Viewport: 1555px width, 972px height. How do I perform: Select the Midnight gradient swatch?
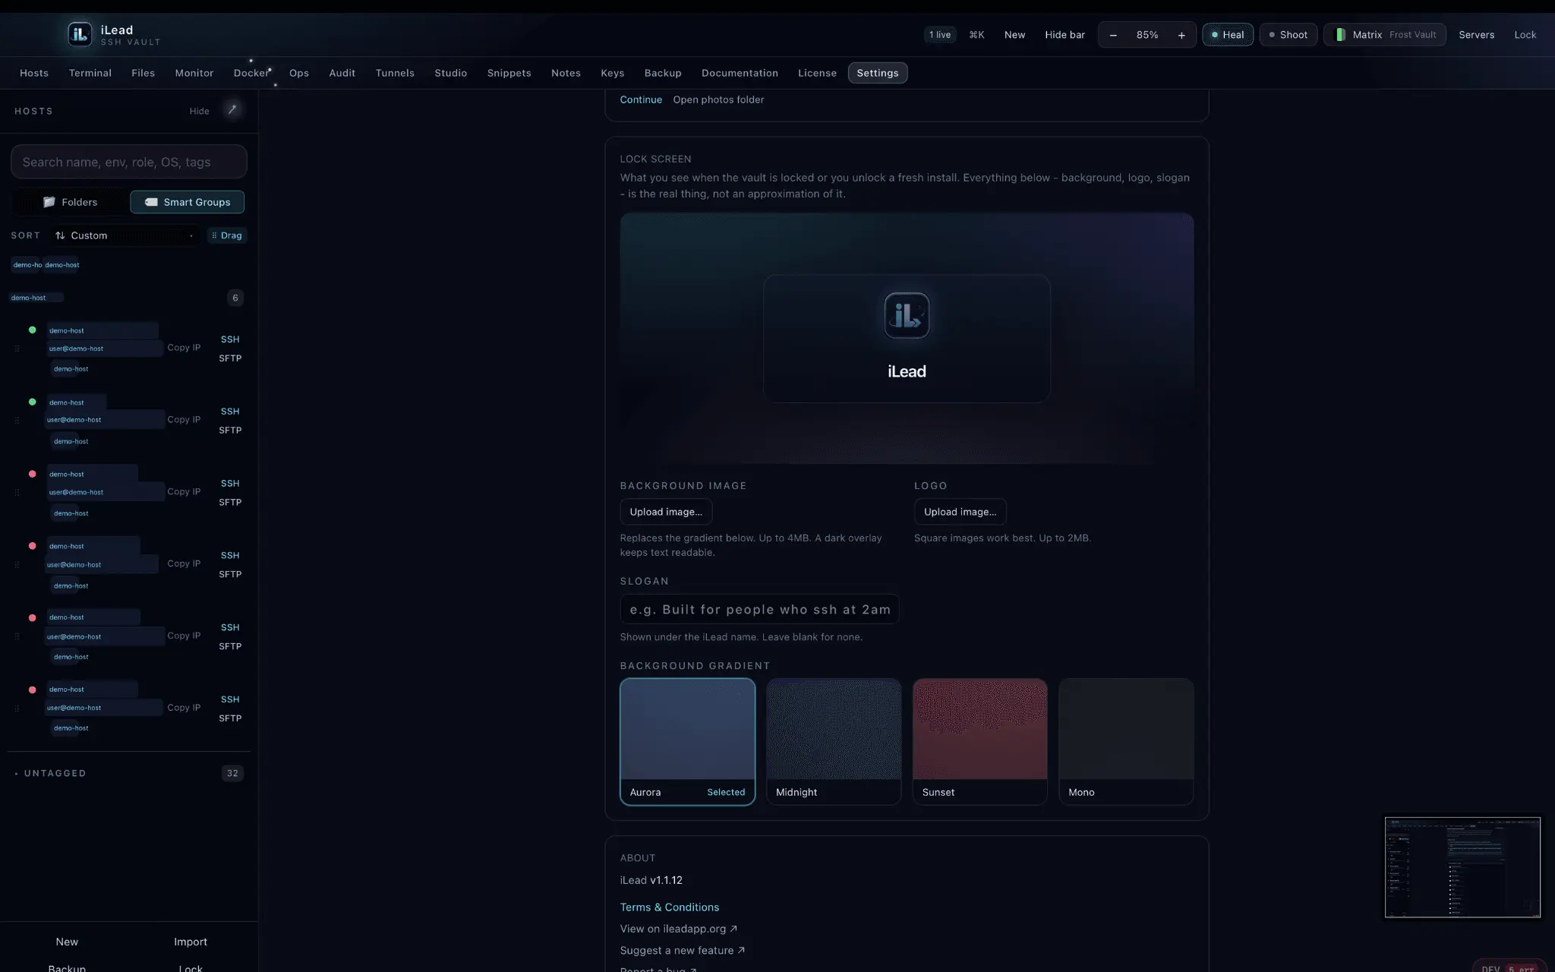[x=834, y=742]
